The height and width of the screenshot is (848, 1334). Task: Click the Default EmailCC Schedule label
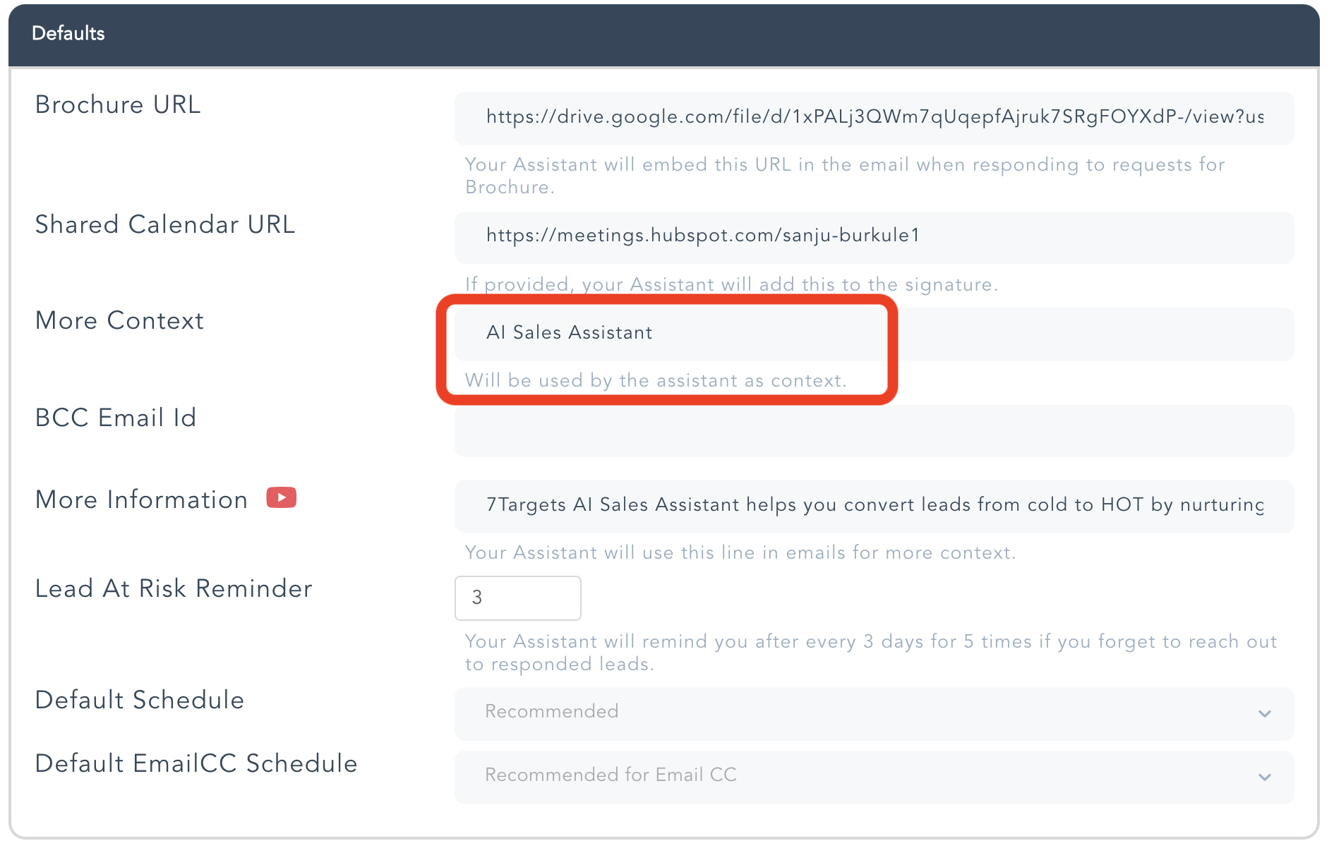(x=196, y=764)
